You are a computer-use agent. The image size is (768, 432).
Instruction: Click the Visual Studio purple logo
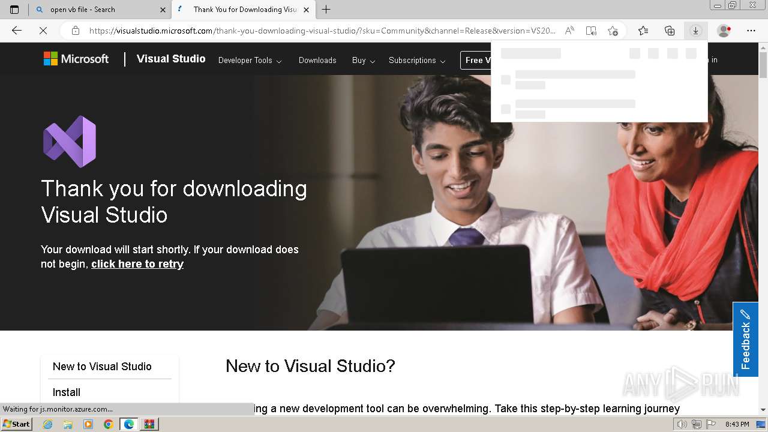pos(70,142)
